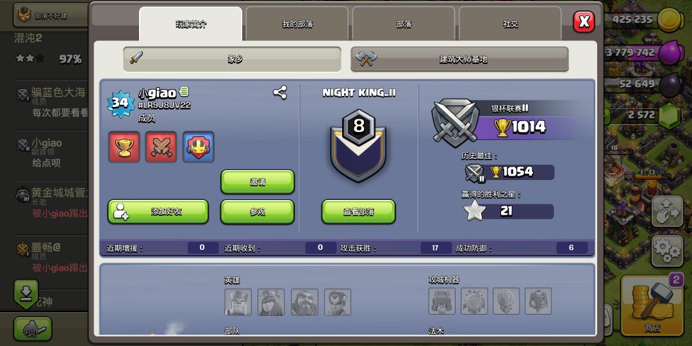Viewport: 692px width, 346px height.
Task: Tap the crossed swords achievement badge
Action: pyautogui.click(x=161, y=147)
